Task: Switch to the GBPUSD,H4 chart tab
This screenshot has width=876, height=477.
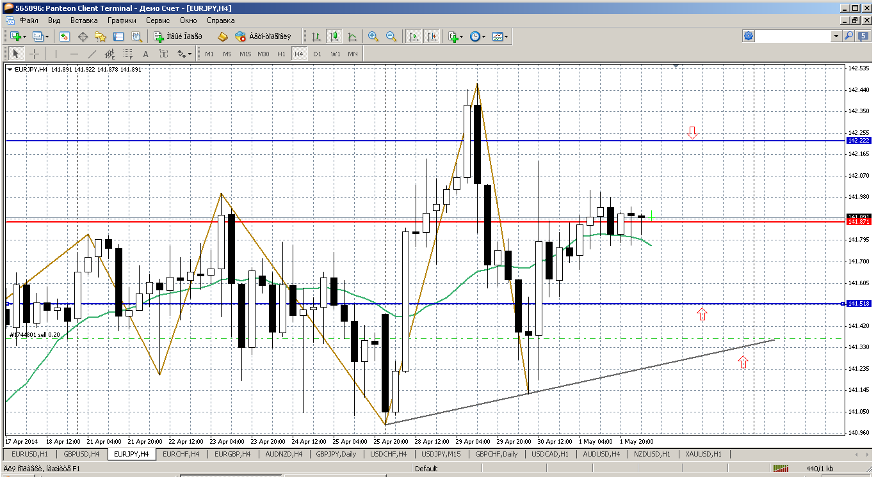Action: click(x=81, y=454)
